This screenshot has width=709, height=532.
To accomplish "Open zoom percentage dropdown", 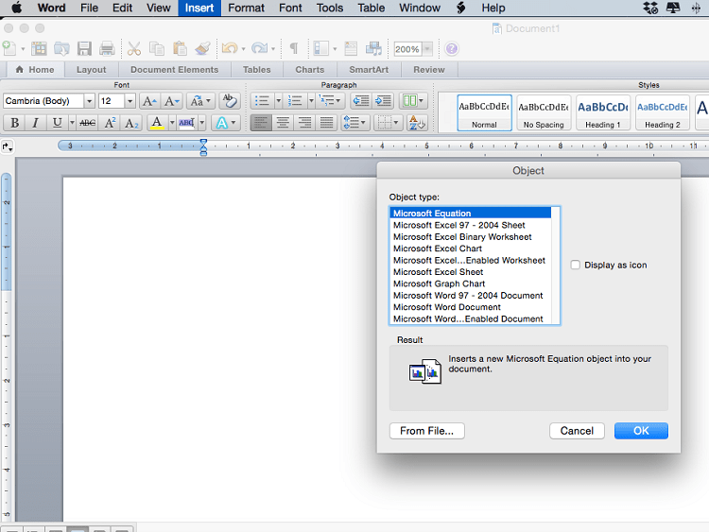I will click(427, 49).
